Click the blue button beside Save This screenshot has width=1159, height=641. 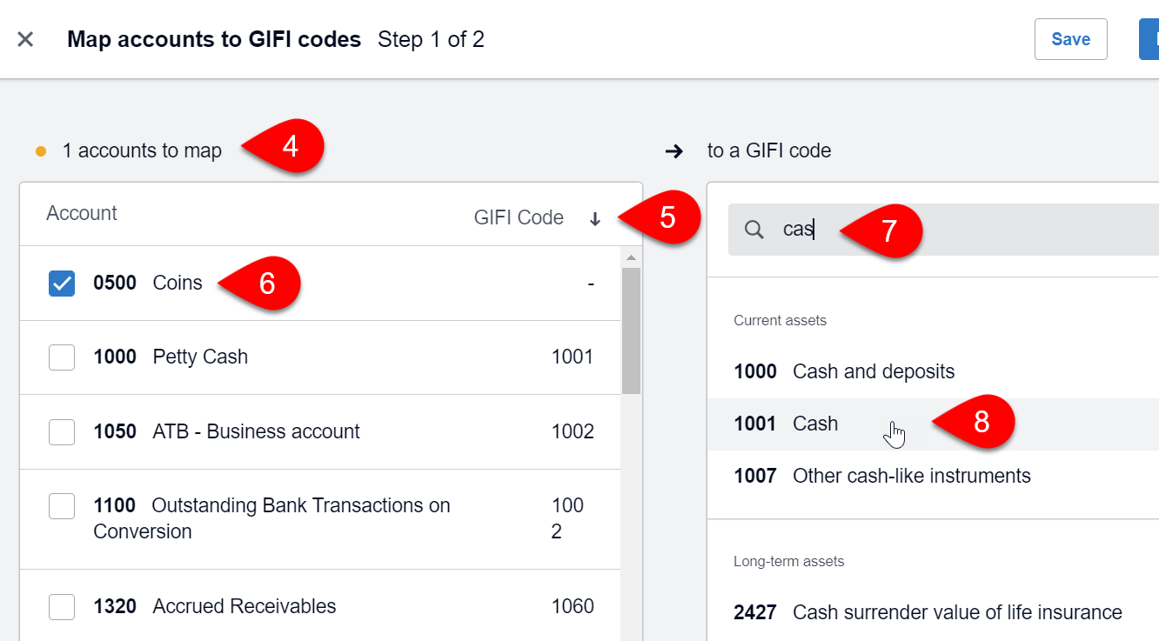[x=1150, y=38]
